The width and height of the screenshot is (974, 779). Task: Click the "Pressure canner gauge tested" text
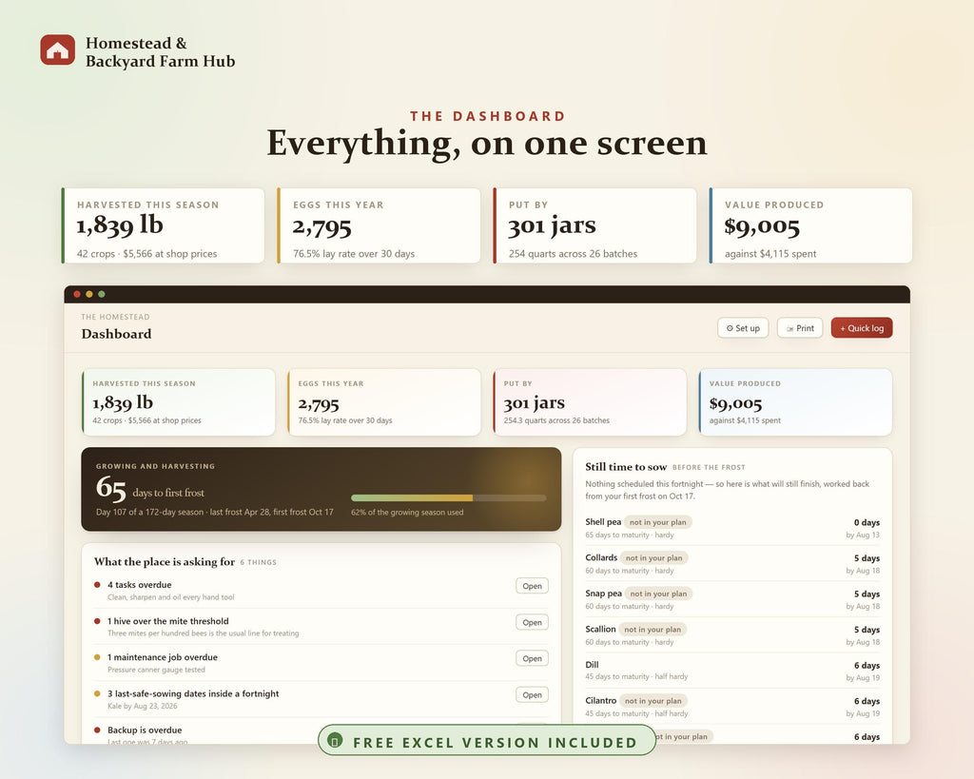tap(156, 670)
